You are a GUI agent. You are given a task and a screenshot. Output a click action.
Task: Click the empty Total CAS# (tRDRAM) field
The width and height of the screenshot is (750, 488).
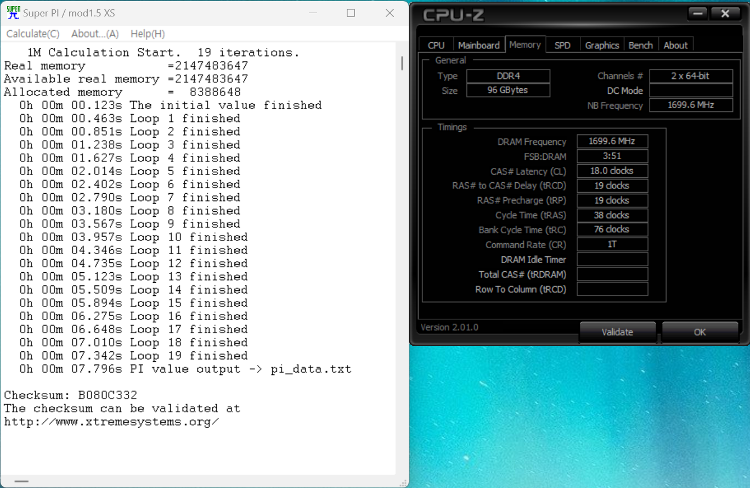[x=612, y=274]
